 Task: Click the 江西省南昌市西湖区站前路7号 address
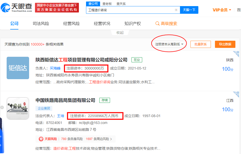pyautogui.click(x=71, y=130)
